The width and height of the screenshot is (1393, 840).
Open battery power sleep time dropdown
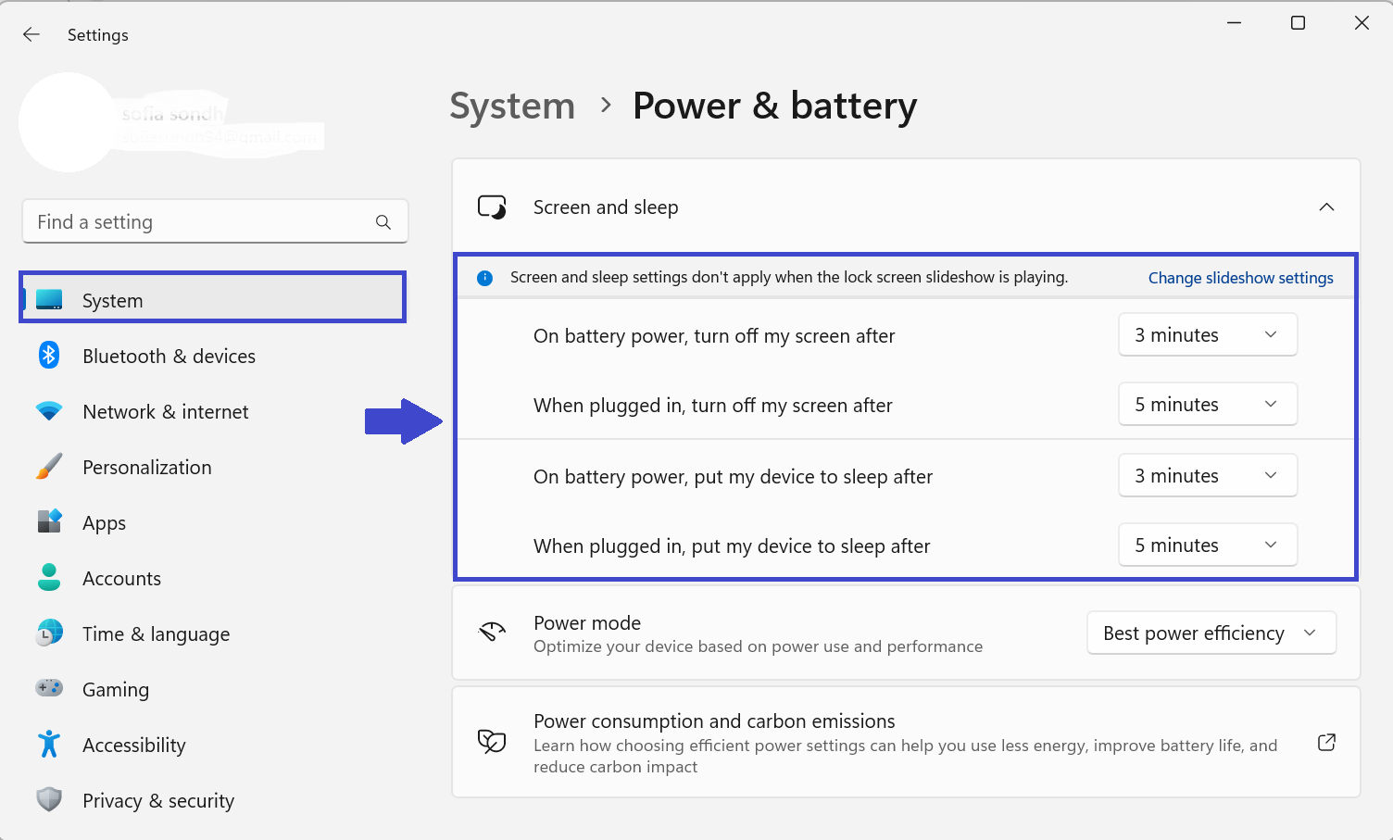point(1207,476)
